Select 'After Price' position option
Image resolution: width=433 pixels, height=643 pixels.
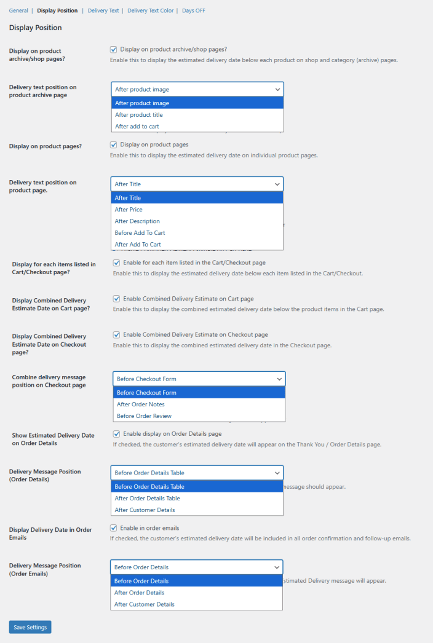coord(129,210)
